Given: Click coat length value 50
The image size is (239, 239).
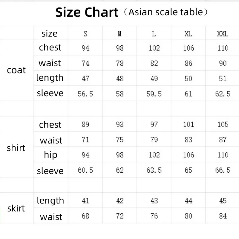Looking at the screenshot, I should pos(189,79).
